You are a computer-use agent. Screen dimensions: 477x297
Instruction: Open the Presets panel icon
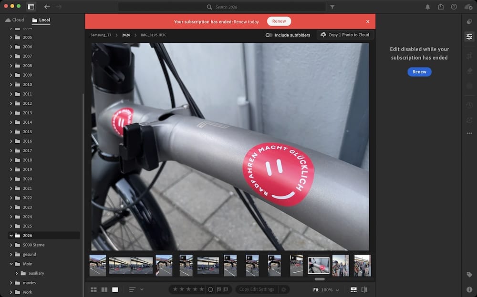pos(469,21)
